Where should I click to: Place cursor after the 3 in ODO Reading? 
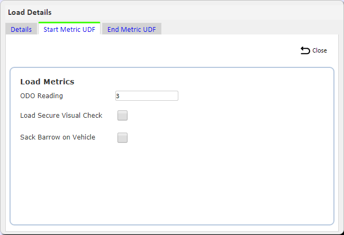point(120,96)
